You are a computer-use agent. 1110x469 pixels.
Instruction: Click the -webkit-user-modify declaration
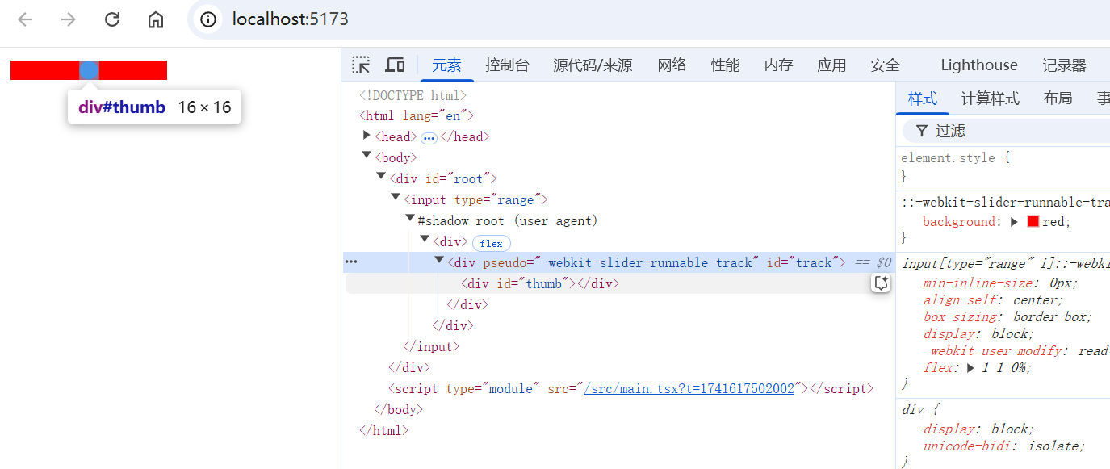click(x=1016, y=351)
